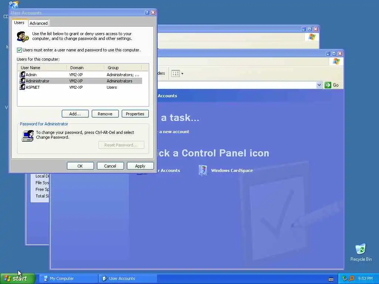Click the keyboard icon on taskbar
The width and height of the screenshot is (379, 284).
331,279
